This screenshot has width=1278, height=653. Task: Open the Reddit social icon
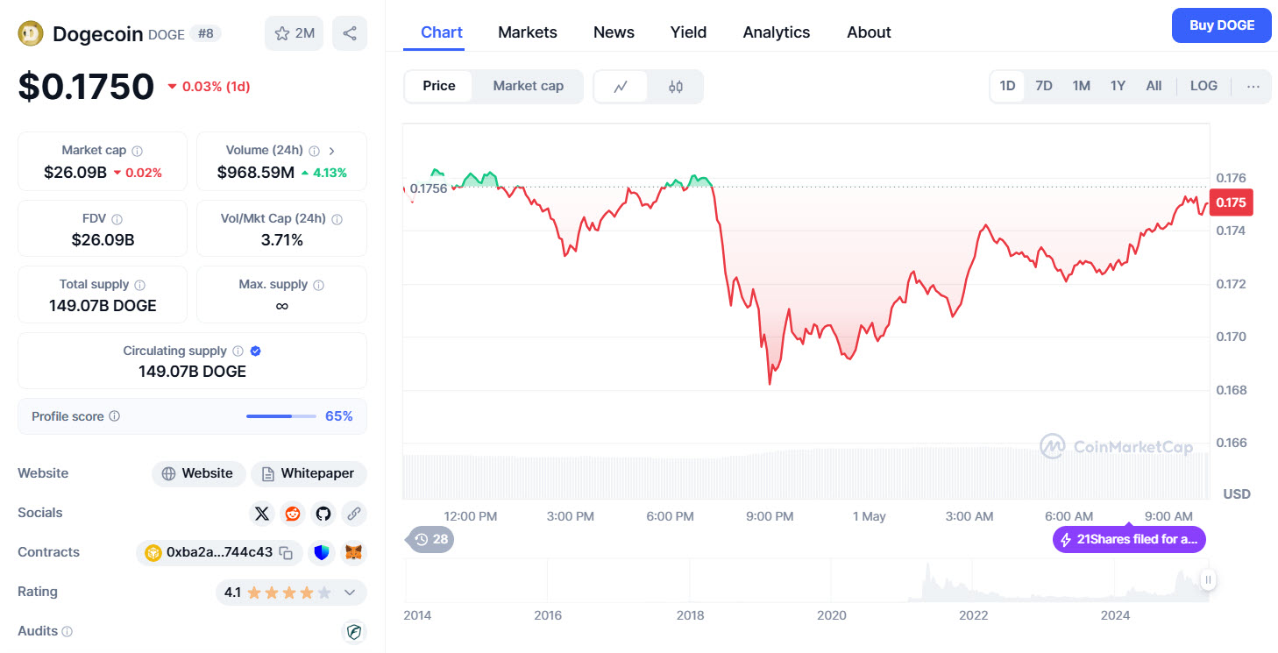(293, 513)
